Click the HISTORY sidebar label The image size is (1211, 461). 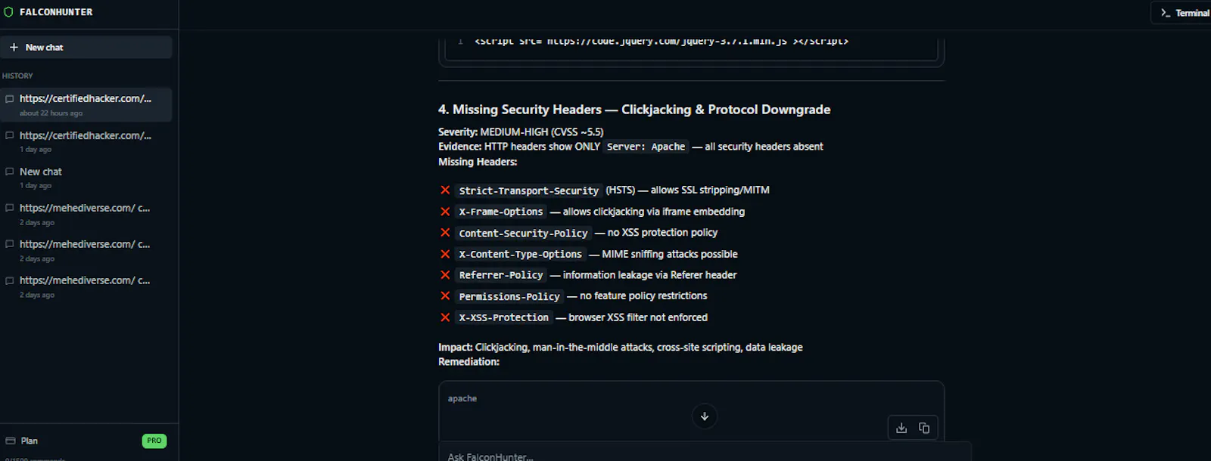[x=17, y=76]
